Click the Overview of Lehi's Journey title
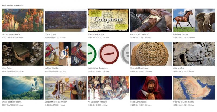Image resolution: width=217 pixels, height=112 pixels. (184, 102)
